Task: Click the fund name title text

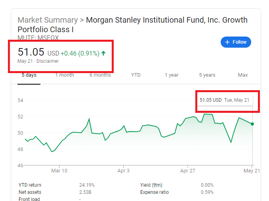Action: 166,20
